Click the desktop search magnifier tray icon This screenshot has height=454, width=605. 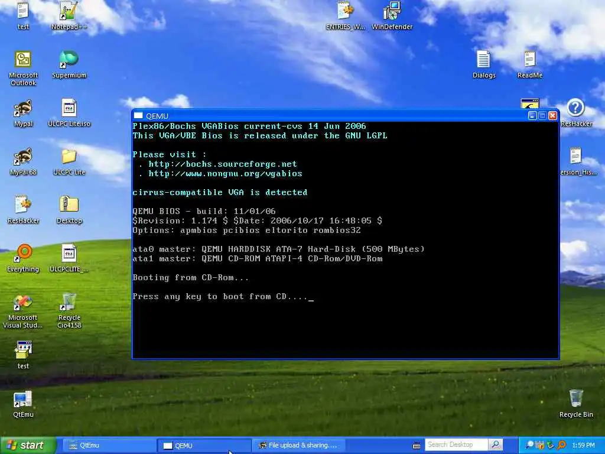pos(529,445)
